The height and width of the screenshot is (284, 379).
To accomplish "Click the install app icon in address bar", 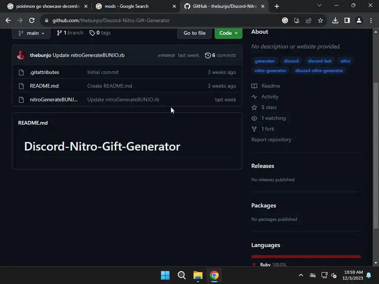I will tap(297, 21).
